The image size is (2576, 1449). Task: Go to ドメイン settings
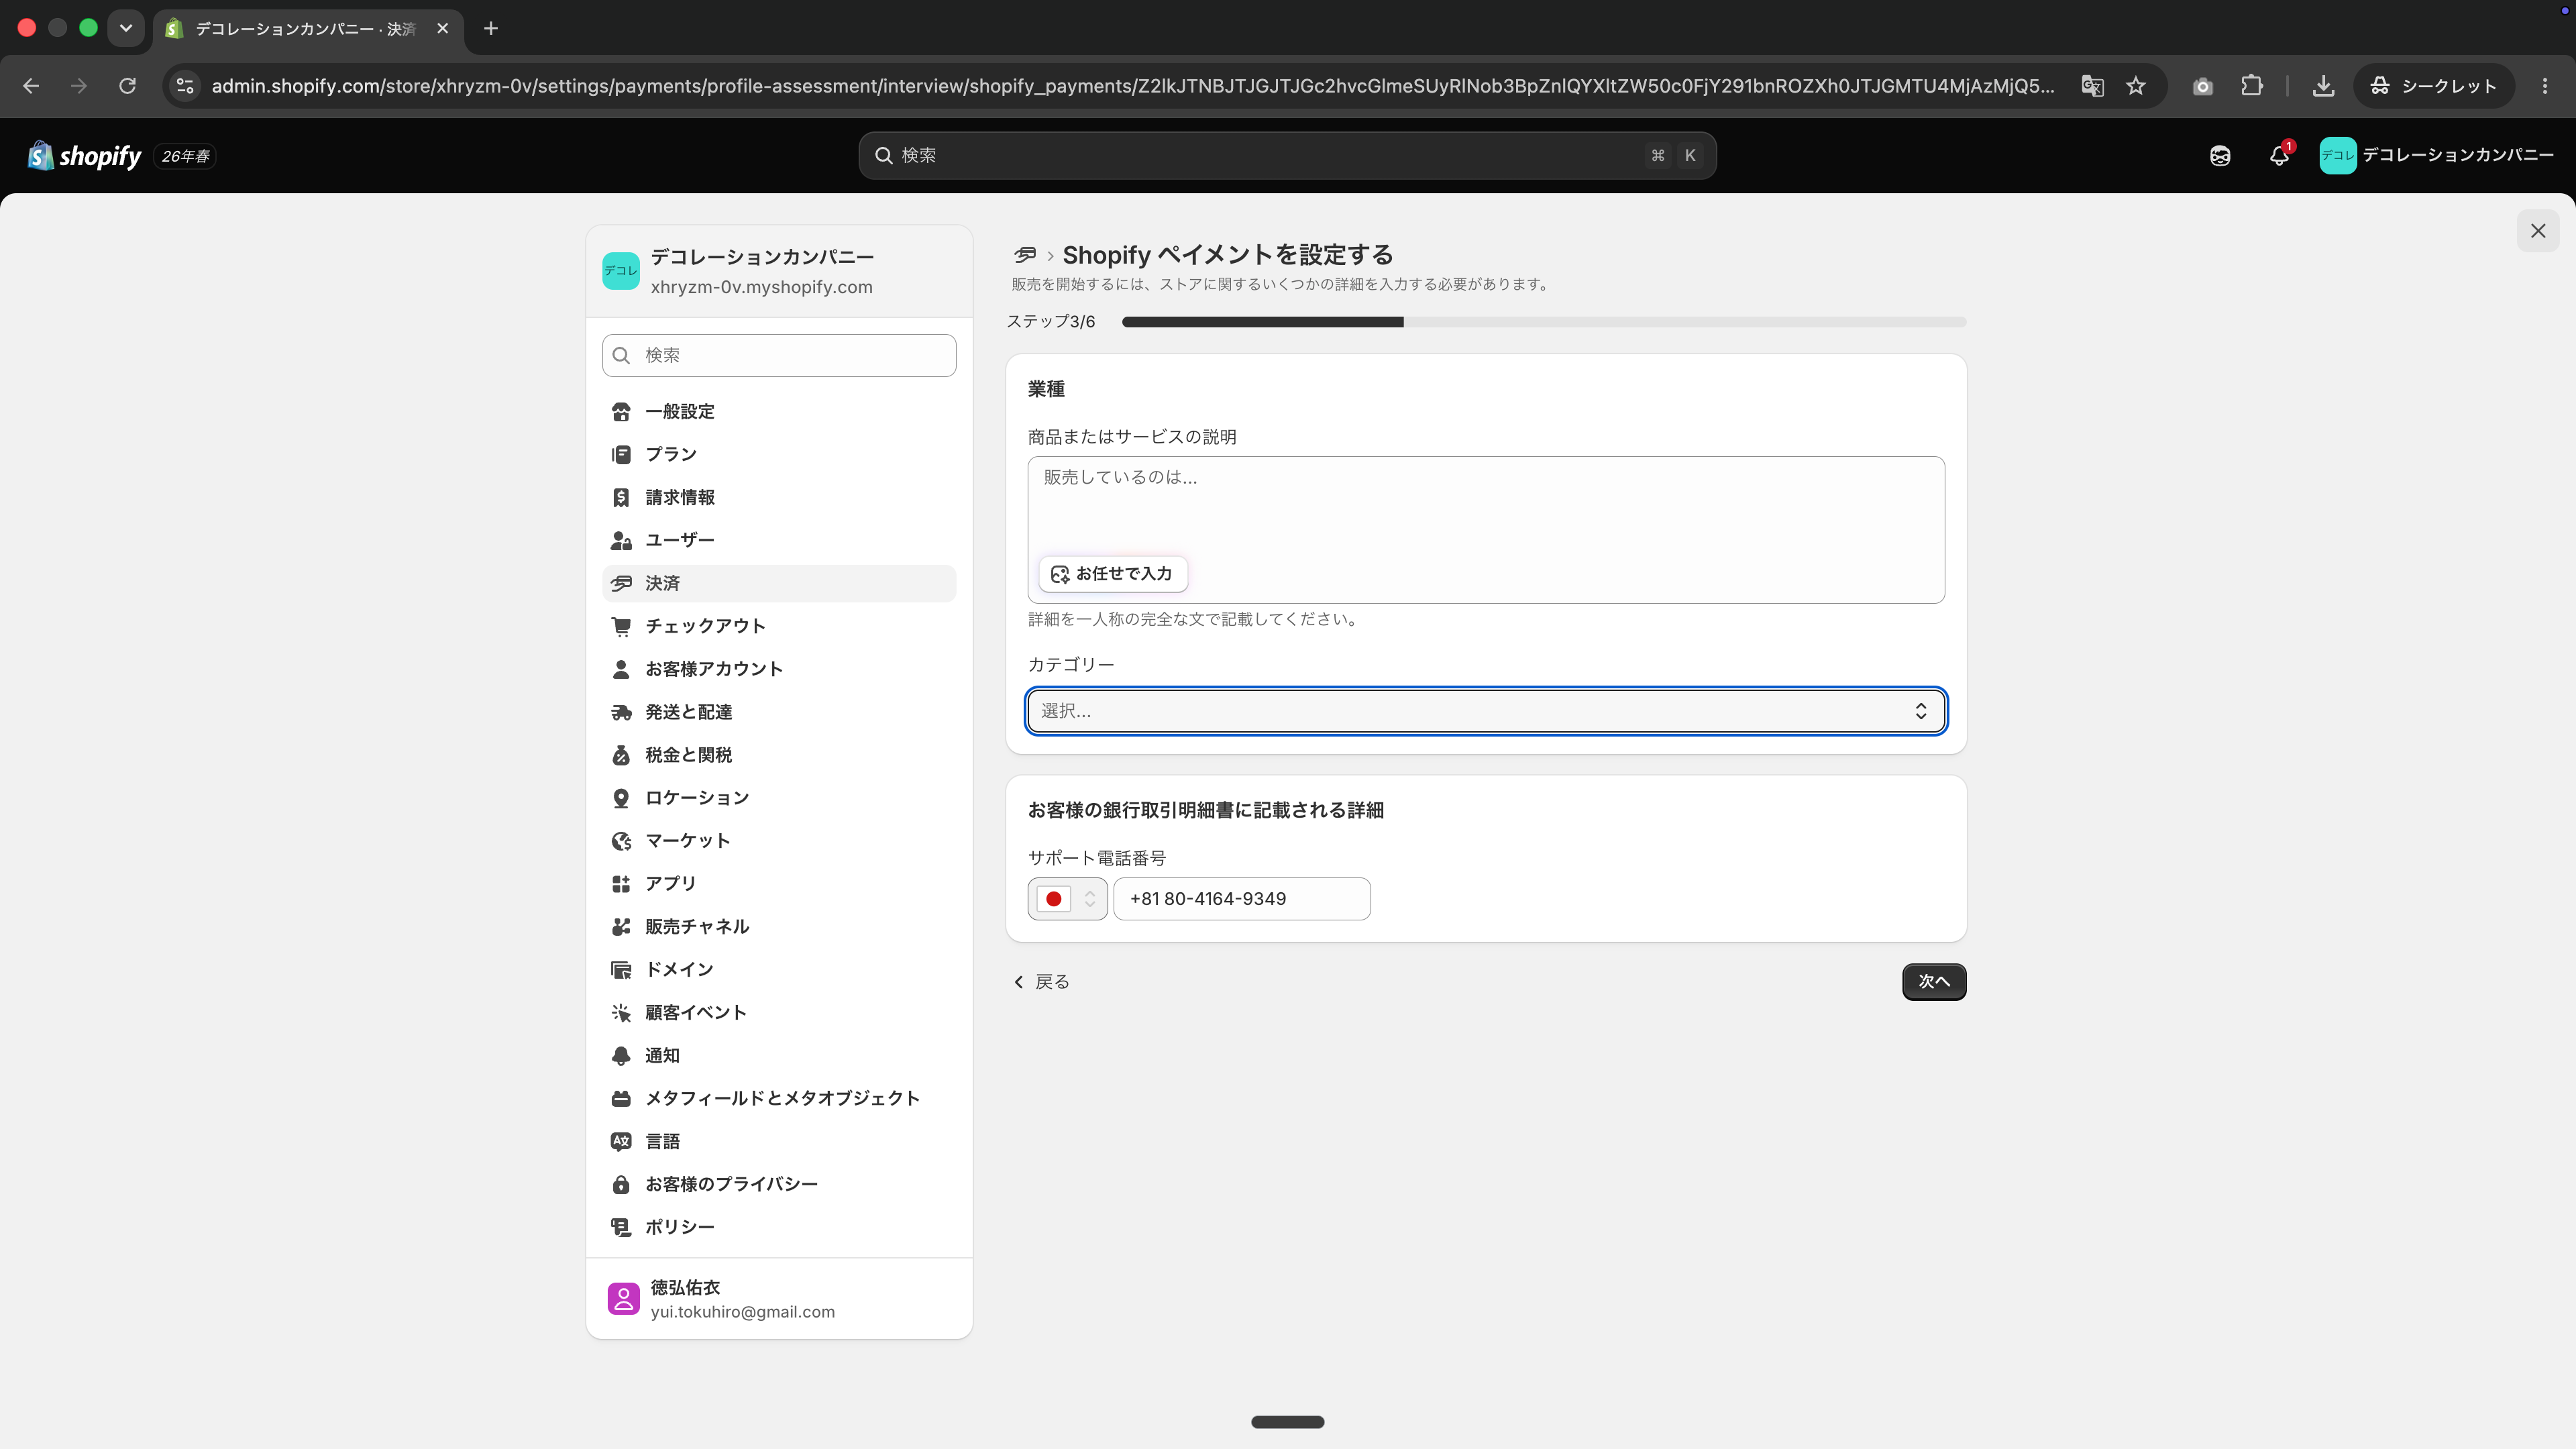point(779,970)
